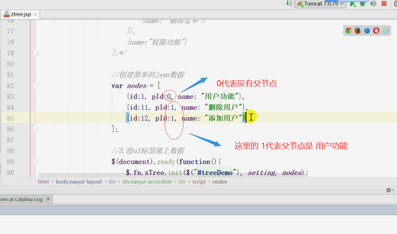Click line number 85 in gutter
Screen dimensions: 397x234
tap(10, 118)
